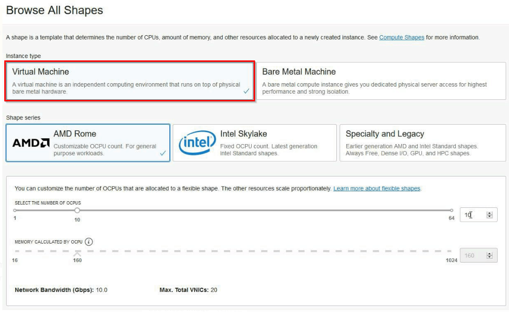Increase OCPU count with stepper up arrow

point(489,213)
